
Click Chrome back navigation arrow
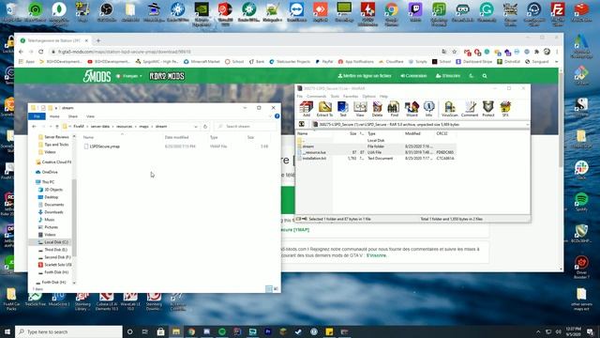21,52
